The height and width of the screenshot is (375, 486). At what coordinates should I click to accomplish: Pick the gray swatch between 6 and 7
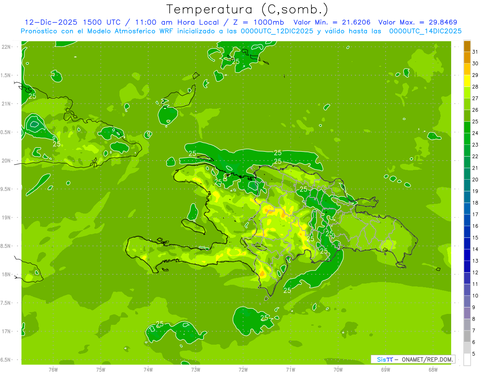pyautogui.click(x=467, y=337)
